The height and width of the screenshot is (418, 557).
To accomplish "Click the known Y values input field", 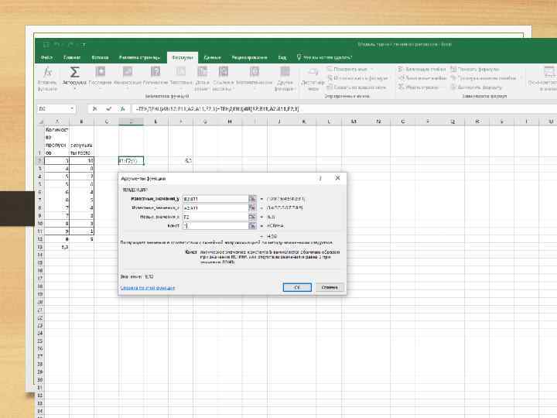I will (215, 199).
